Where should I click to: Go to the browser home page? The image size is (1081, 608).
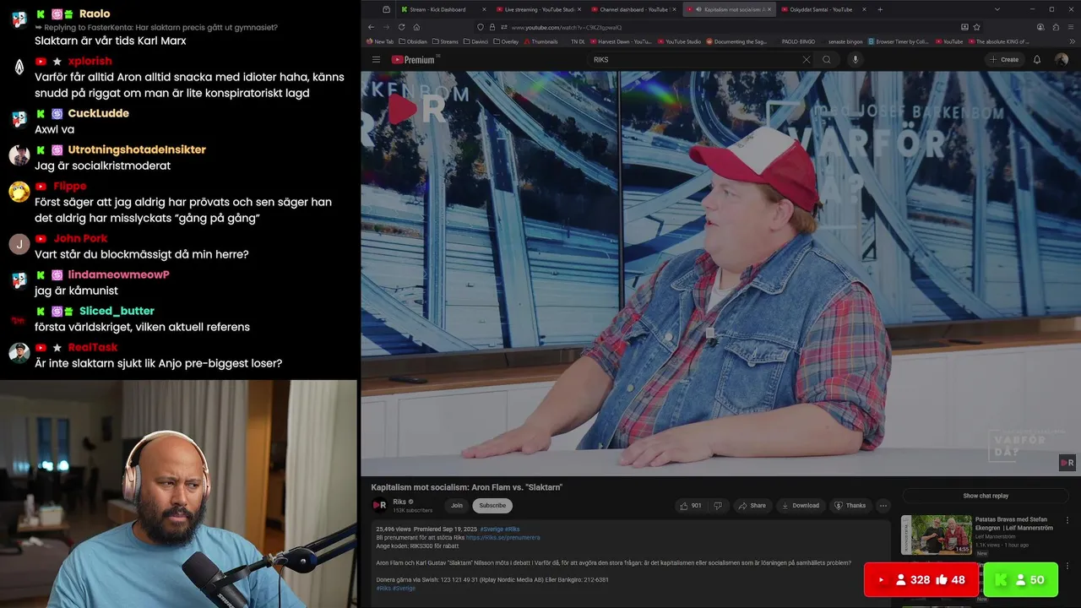coord(416,27)
